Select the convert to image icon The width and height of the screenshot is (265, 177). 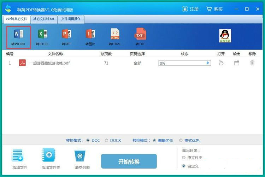pos(90,37)
